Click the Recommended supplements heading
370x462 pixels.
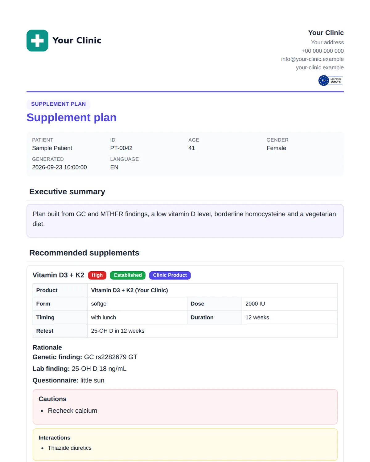coord(84,253)
